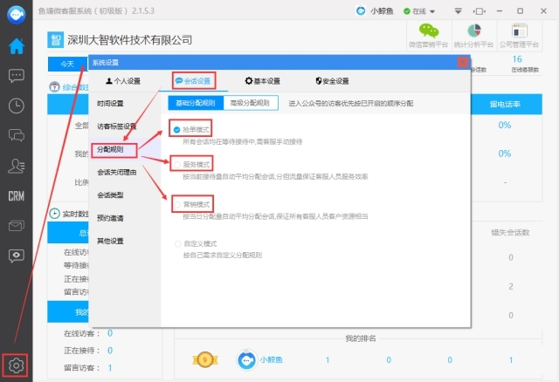Select 基础分配规则 tab

point(196,103)
